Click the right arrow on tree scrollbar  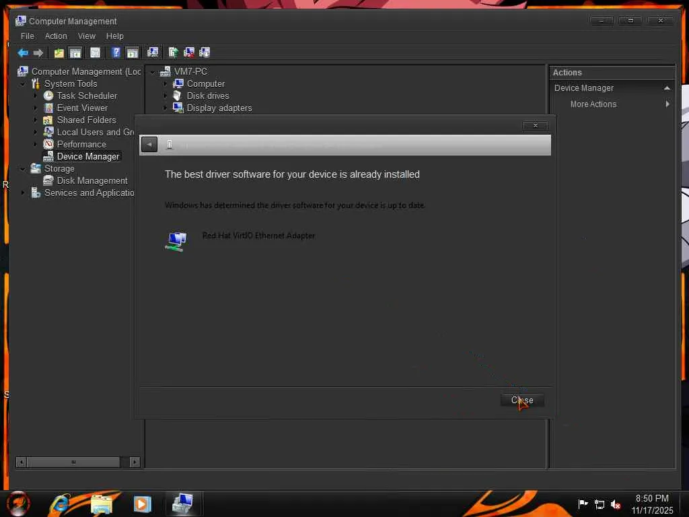pos(135,462)
